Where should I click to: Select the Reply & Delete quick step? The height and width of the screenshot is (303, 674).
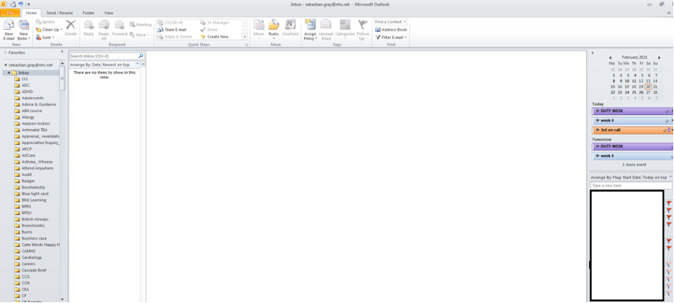pyautogui.click(x=175, y=37)
